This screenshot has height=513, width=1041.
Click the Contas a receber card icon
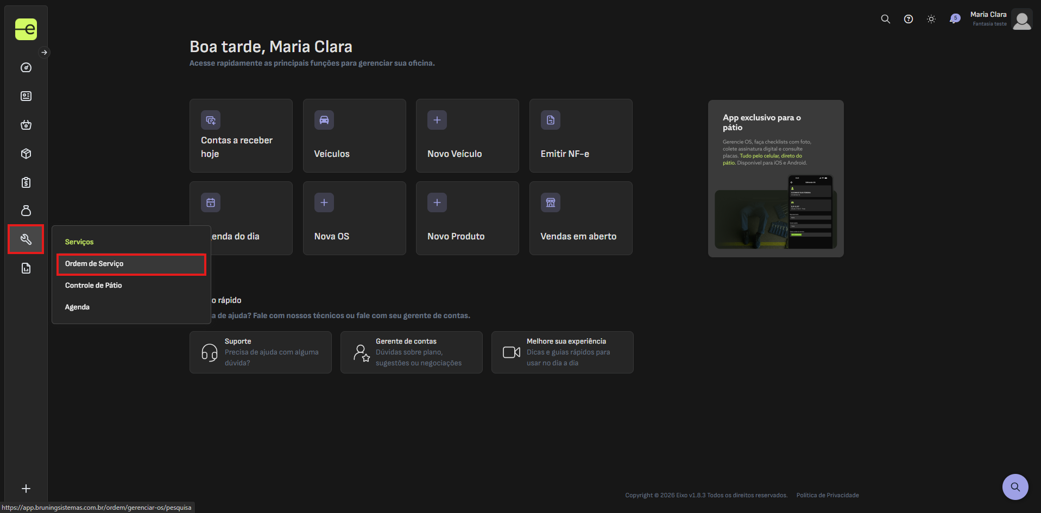tap(211, 120)
